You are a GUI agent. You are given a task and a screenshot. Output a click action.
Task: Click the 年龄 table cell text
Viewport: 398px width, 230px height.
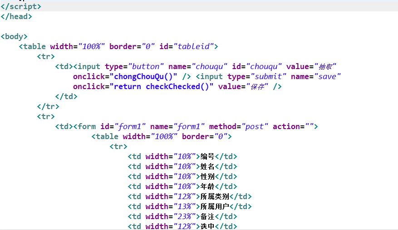207,186
